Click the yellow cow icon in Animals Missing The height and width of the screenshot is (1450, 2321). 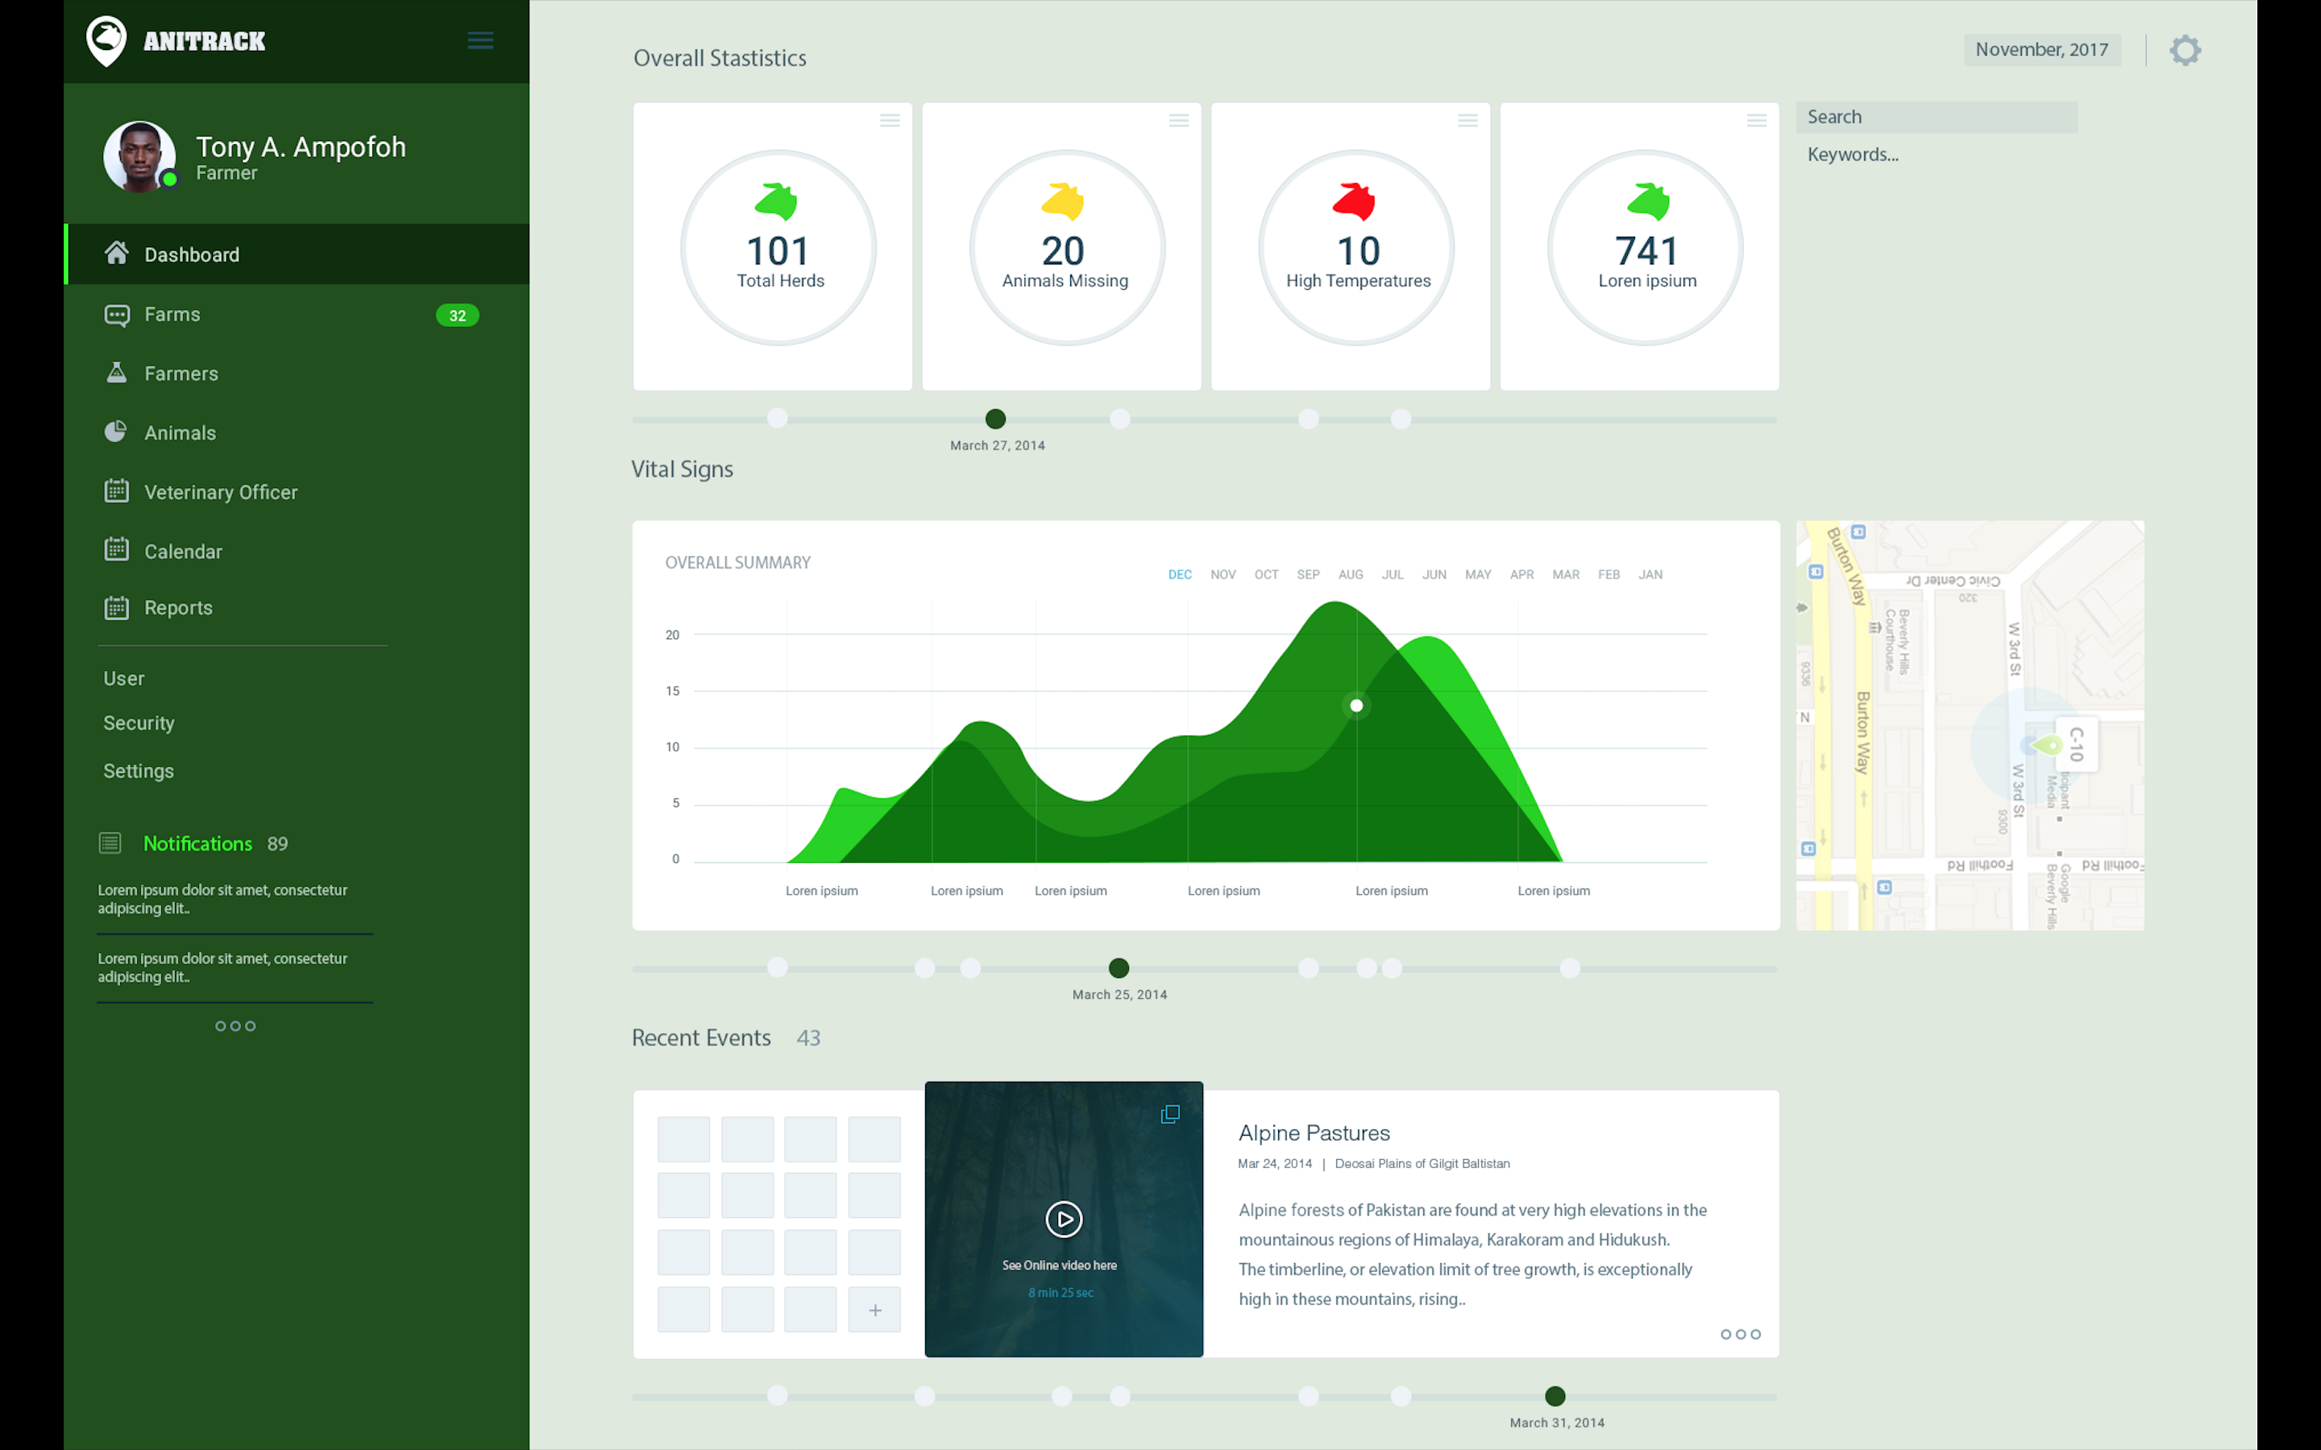click(x=1063, y=201)
